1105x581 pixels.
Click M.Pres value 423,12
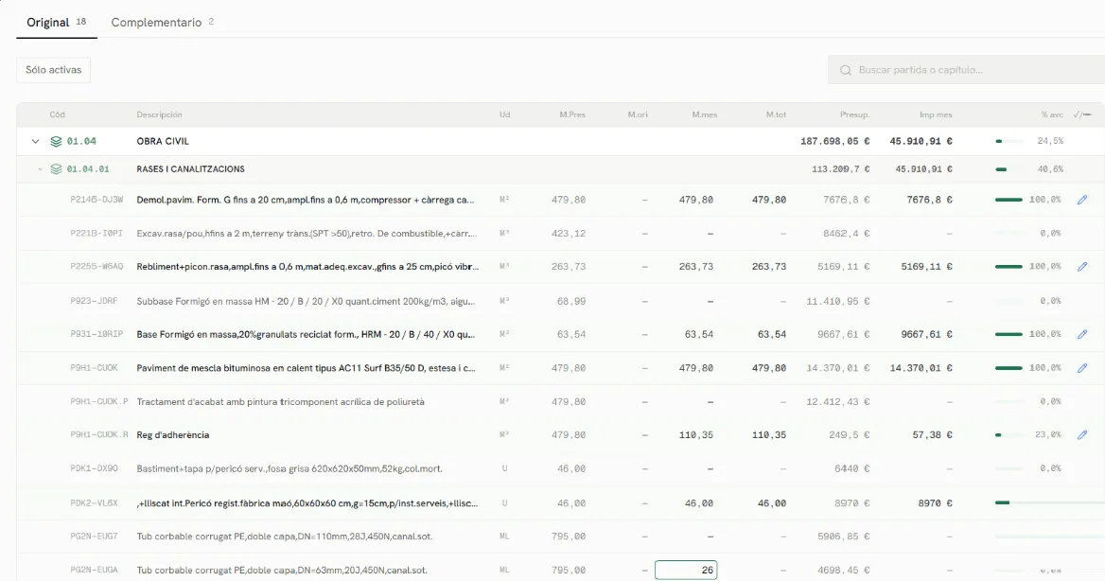coord(569,234)
